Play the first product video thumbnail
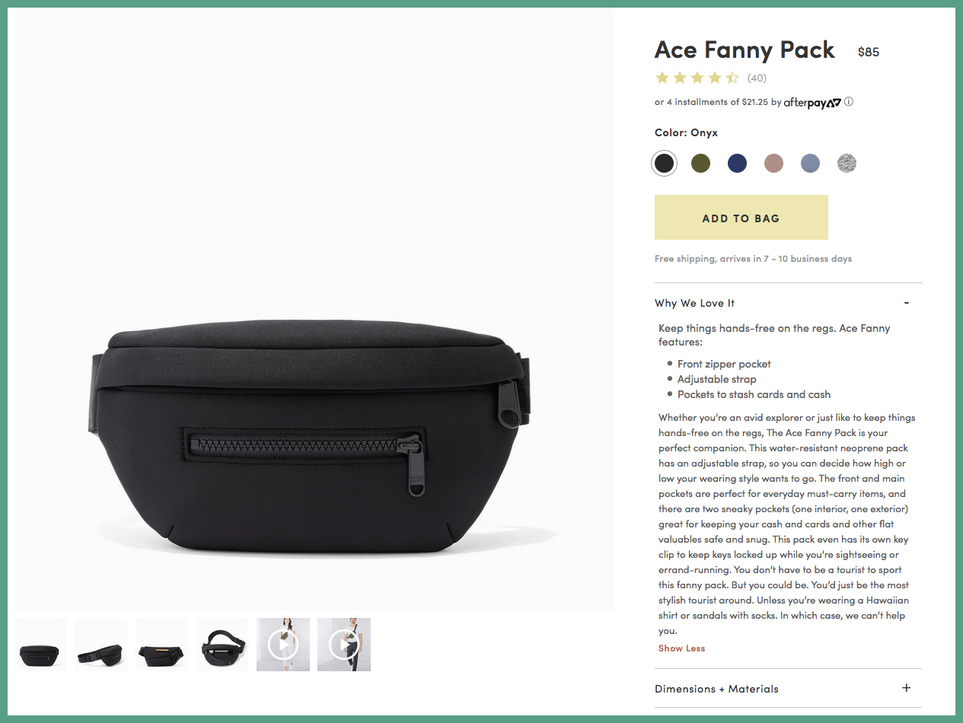The height and width of the screenshot is (723, 963). click(x=283, y=645)
